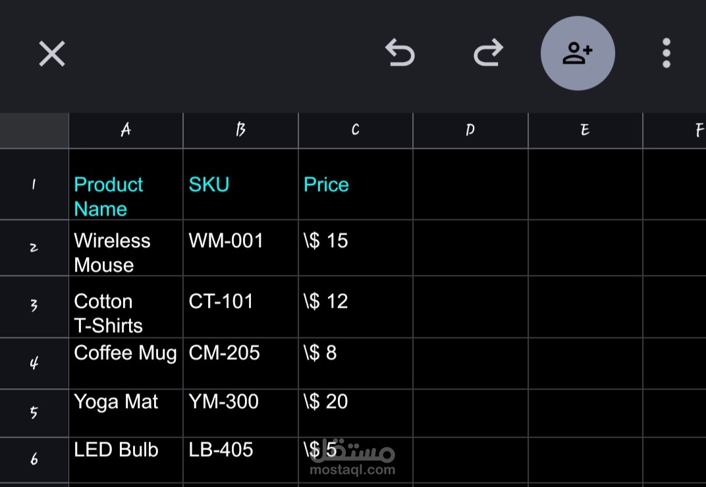Select the "SKU" header cell
This screenshot has width=706, height=487.
(x=241, y=185)
